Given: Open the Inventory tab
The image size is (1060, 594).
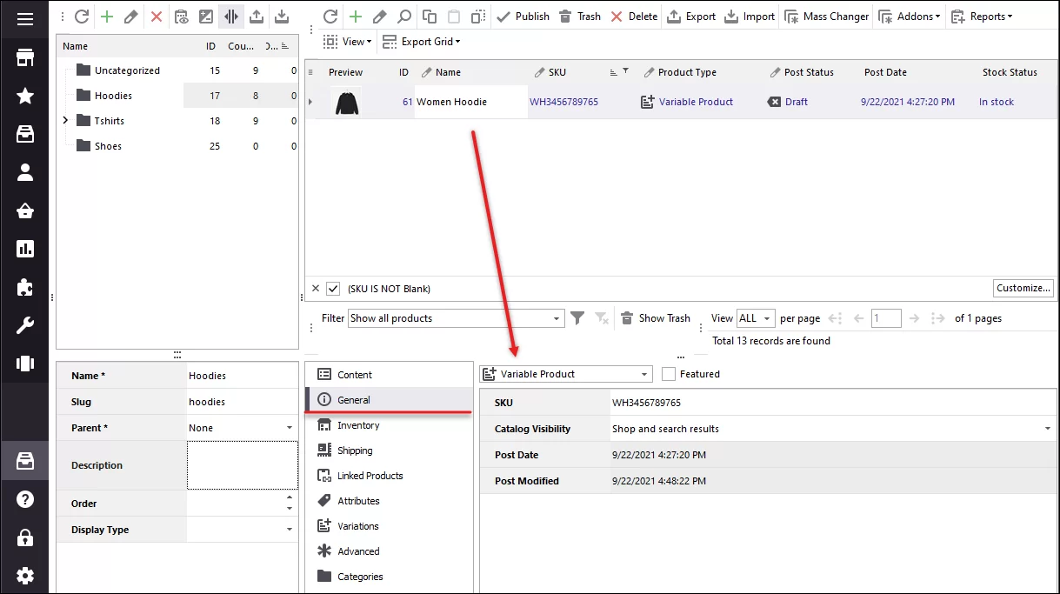Looking at the screenshot, I should coord(357,424).
